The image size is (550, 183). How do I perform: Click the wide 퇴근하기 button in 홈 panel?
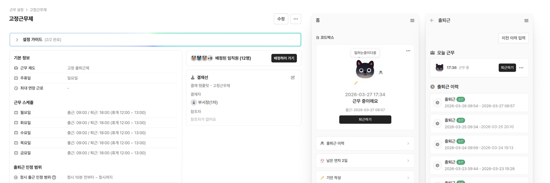click(365, 119)
